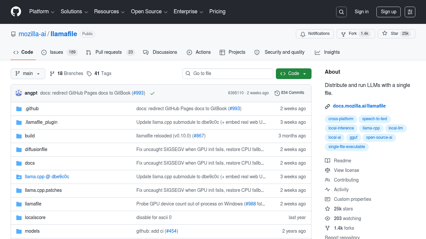Click the license scale icon
Screen dimensions: 426x239
pos(327,170)
